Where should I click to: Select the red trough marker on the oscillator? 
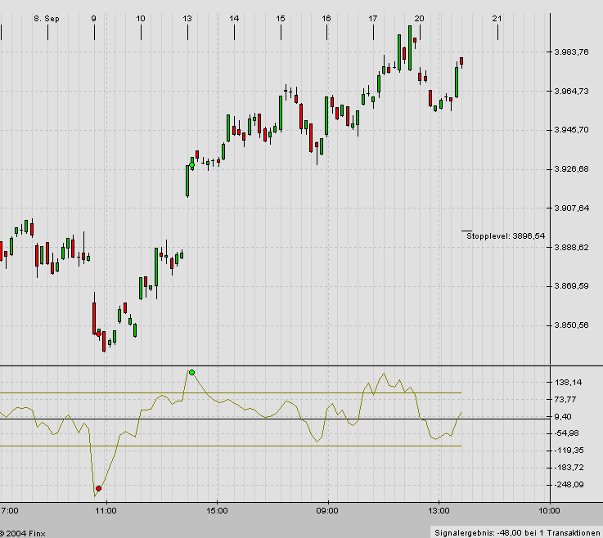(98, 488)
